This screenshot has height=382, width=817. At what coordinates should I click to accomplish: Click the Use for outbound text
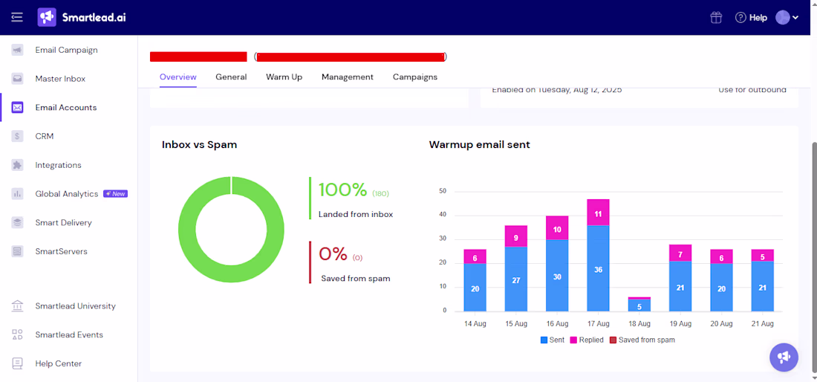(752, 90)
